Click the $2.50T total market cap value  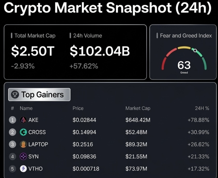tap(33, 51)
